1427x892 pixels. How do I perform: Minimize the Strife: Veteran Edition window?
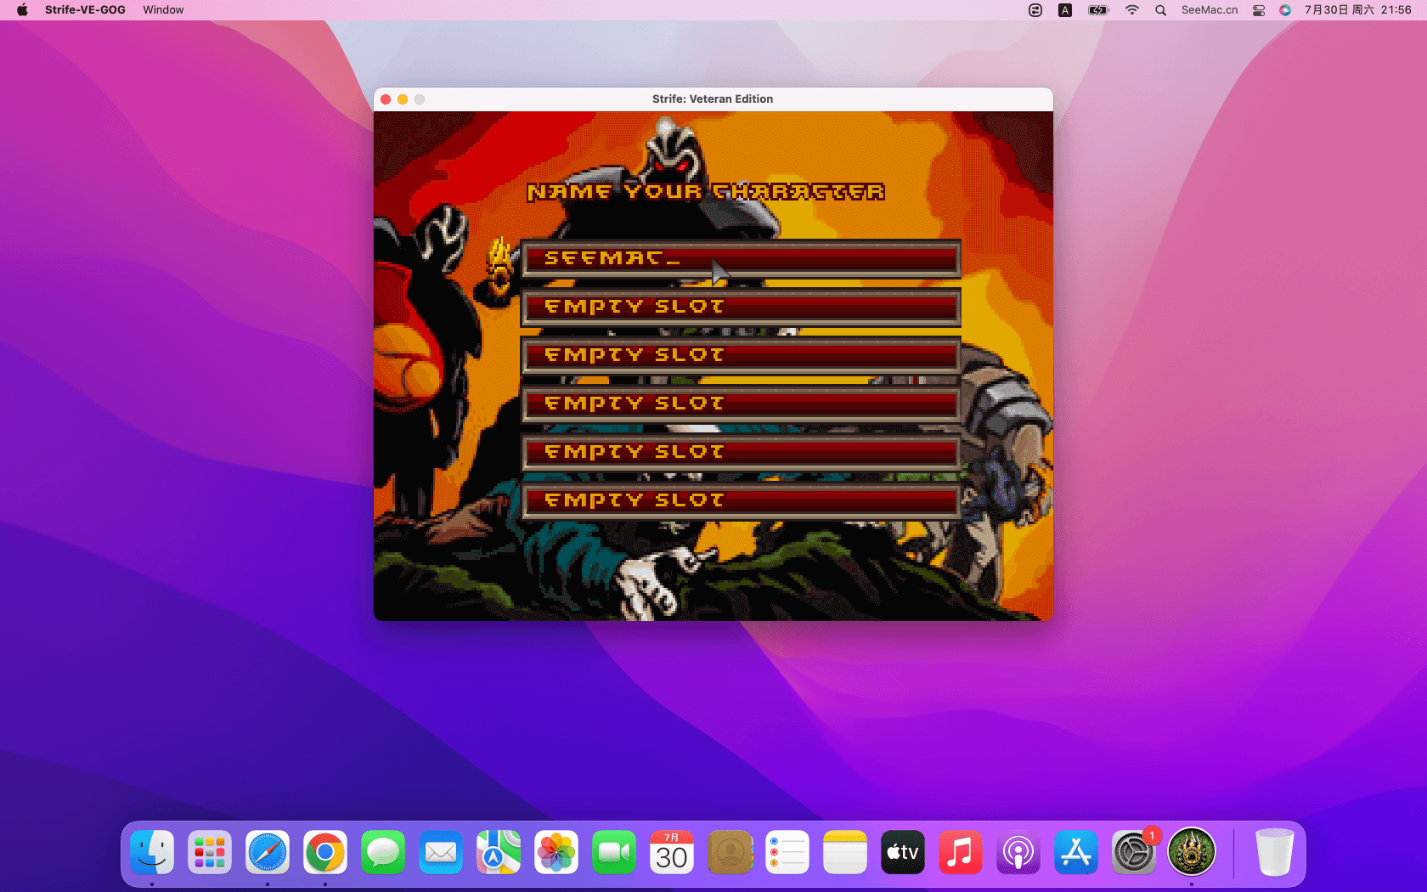tap(403, 99)
